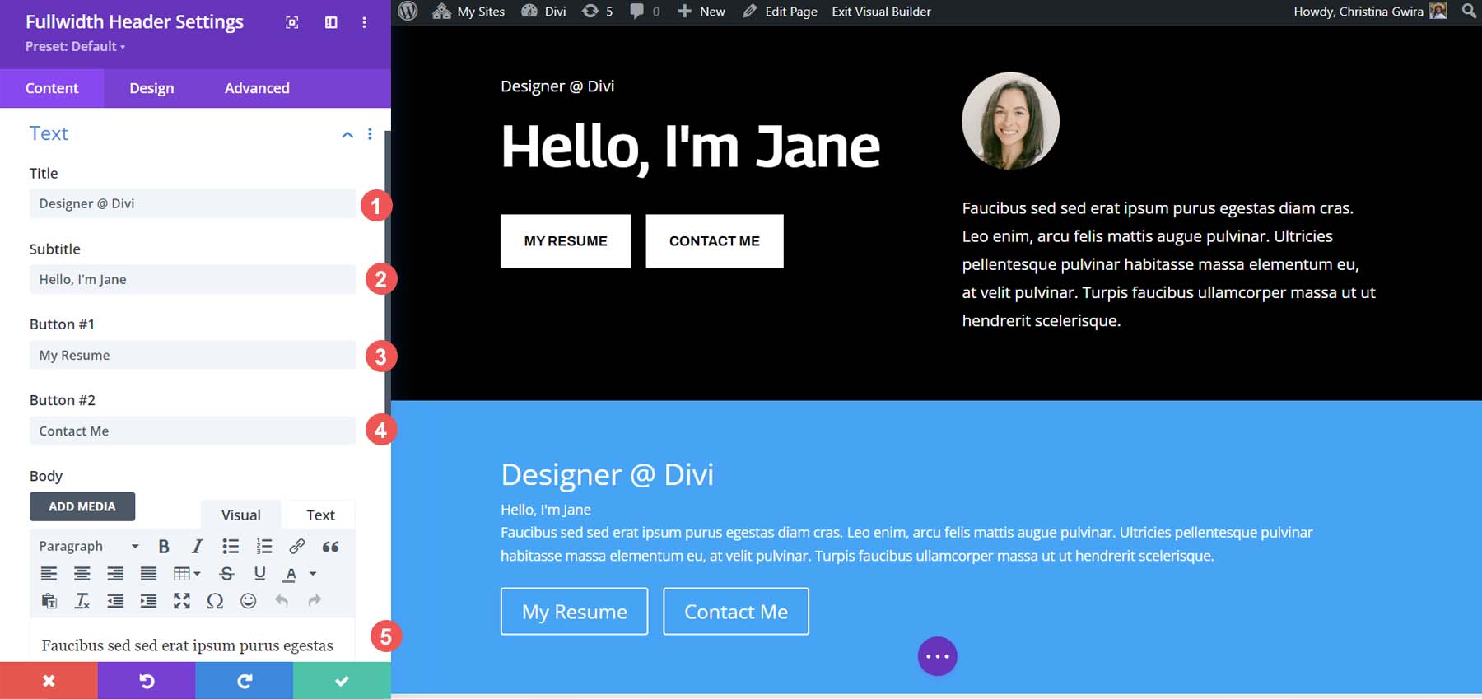
Task: Click the ADD MEDIA button
Action: coord(82,506)
